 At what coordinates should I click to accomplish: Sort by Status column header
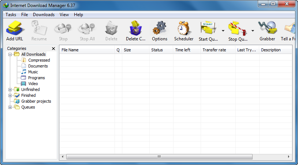[161, 50]
